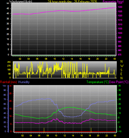Click the 22 hour label under the bottom graph

107,136
